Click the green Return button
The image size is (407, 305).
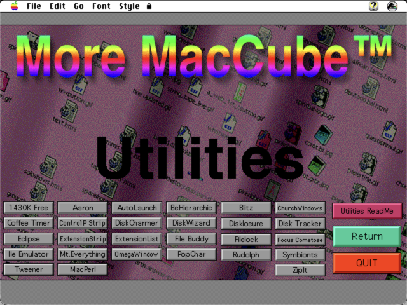click(367, 236)
